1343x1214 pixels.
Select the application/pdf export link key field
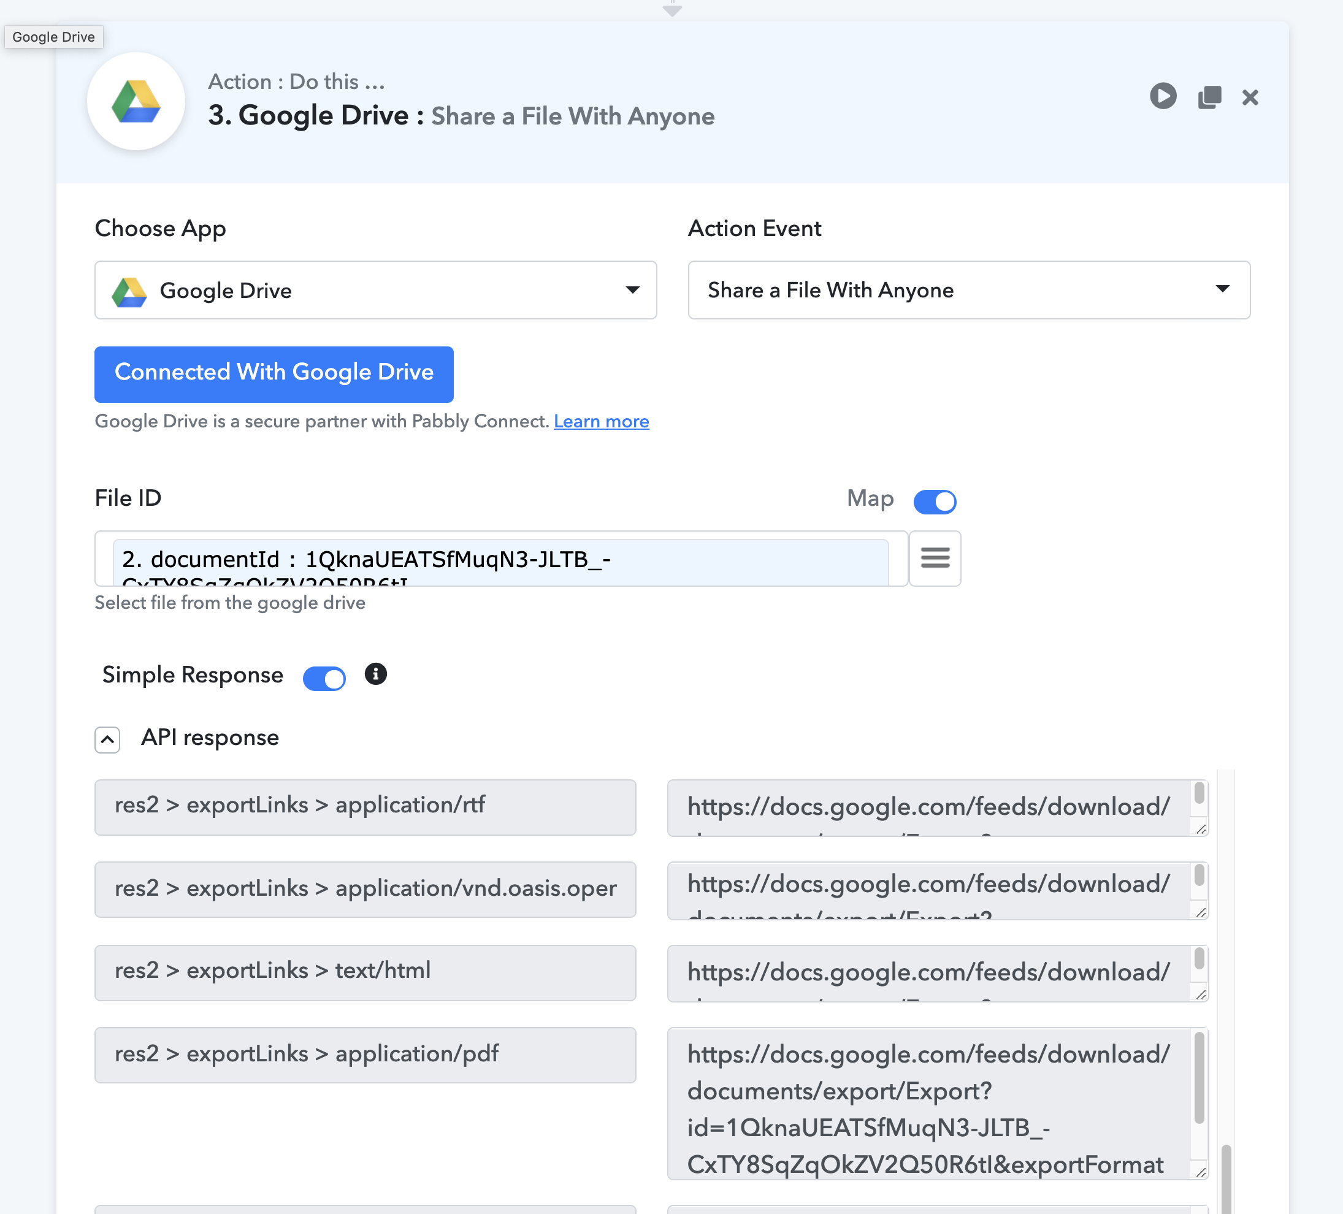tap(365, 1055)
